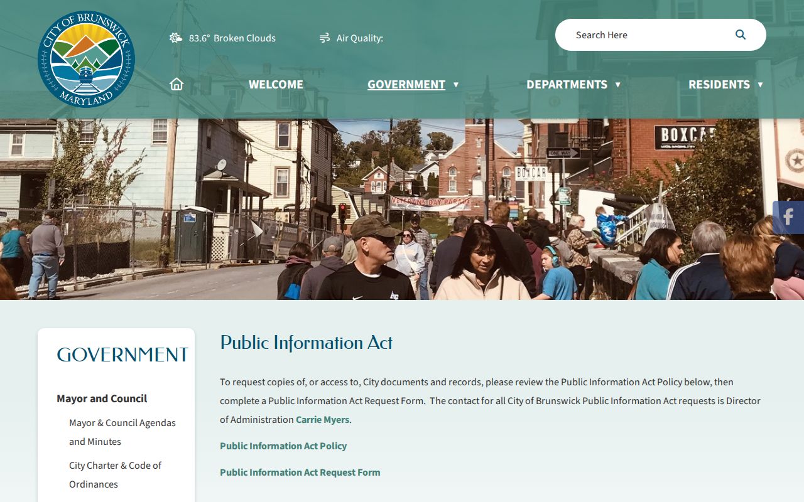Expand the Departments dropdown arrow
The image size is (804, 502).
(x=618, y=84)
